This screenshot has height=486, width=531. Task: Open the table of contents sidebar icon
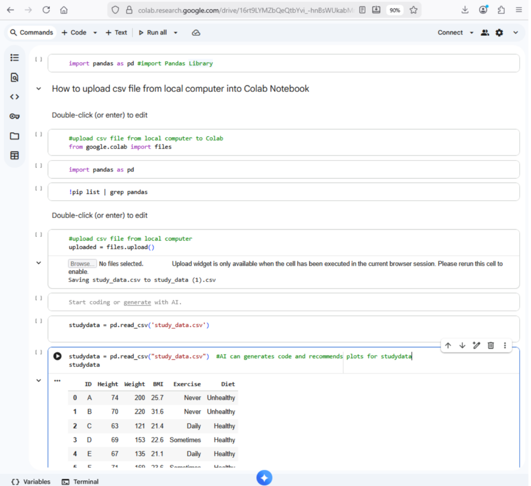point(15,58)
